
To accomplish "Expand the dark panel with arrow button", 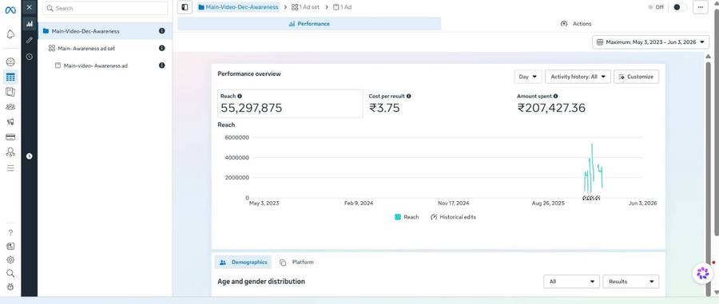I will (30, 156).
